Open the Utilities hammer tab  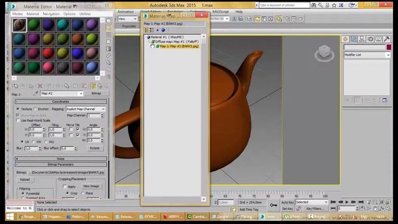click(387, 39)
